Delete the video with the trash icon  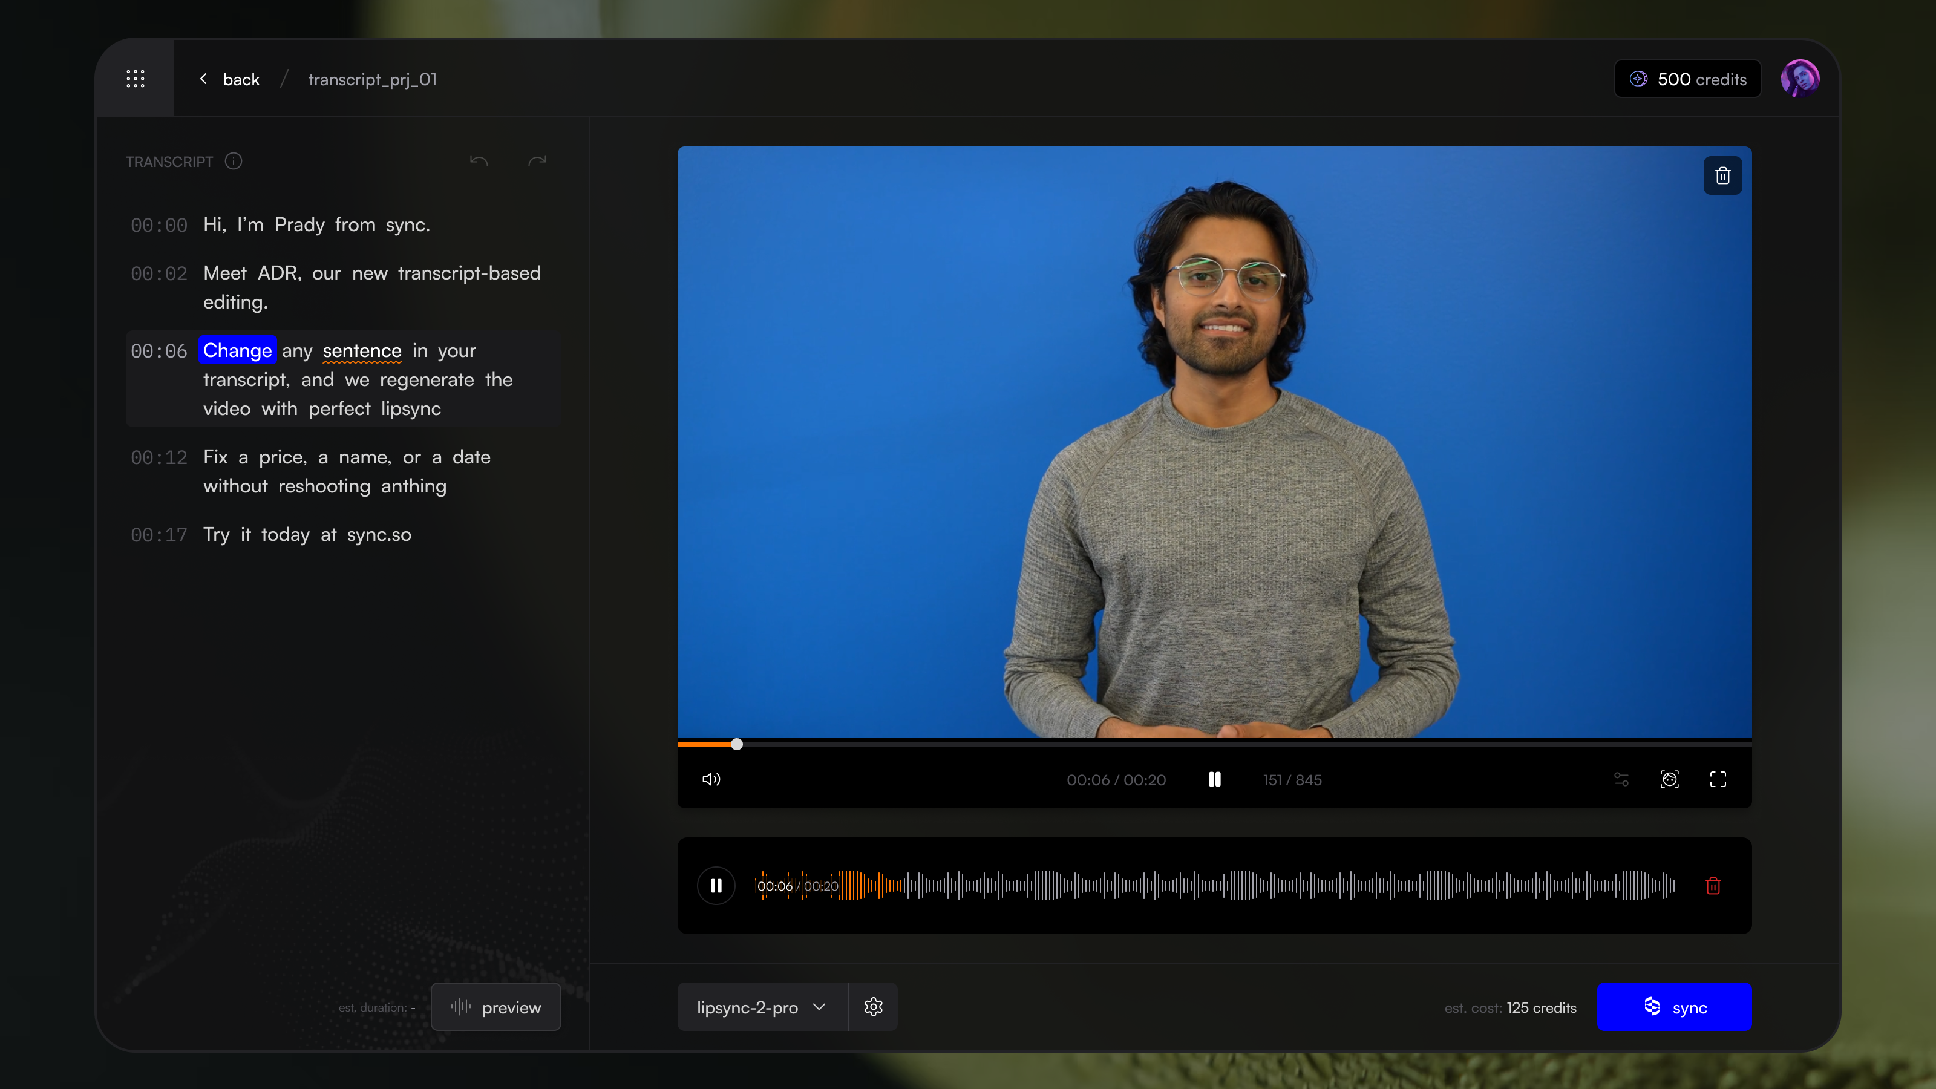[x=1722, y=176]
